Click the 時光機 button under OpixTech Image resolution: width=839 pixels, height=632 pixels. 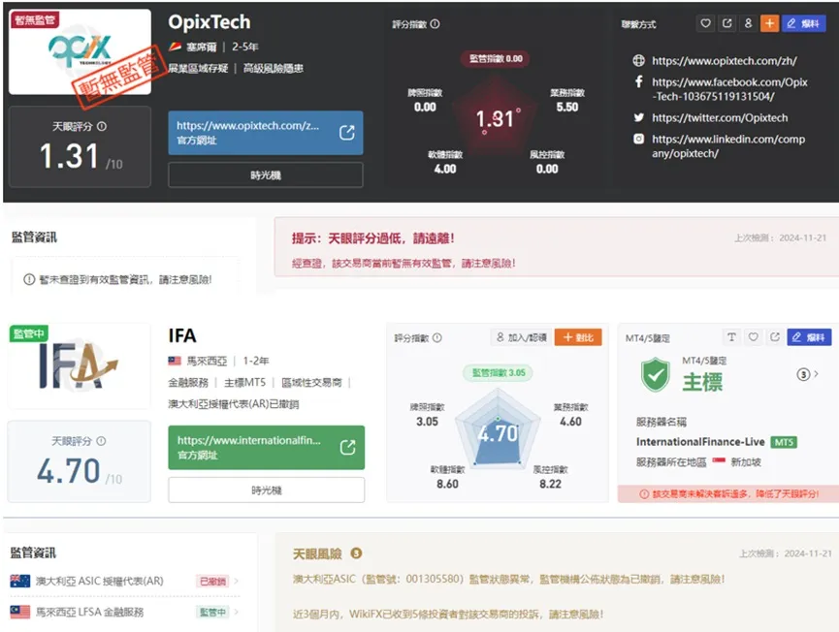[266, 175]
